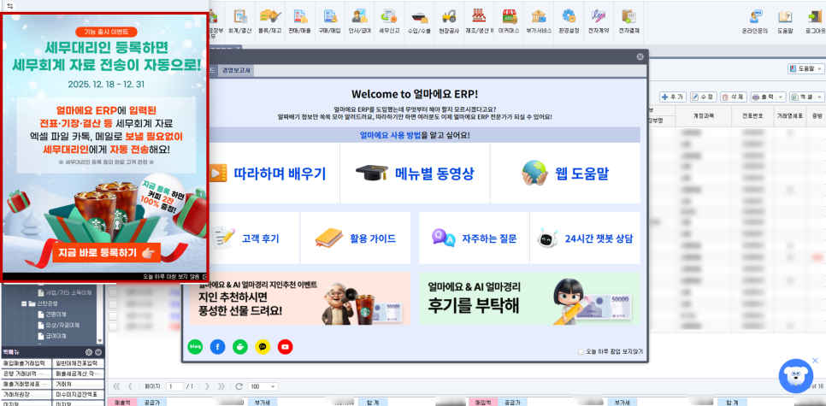The height and width of the screenshot is (406, 826).
Task: Open the 이커머스 e-commerce module
Action: [510, 21]
